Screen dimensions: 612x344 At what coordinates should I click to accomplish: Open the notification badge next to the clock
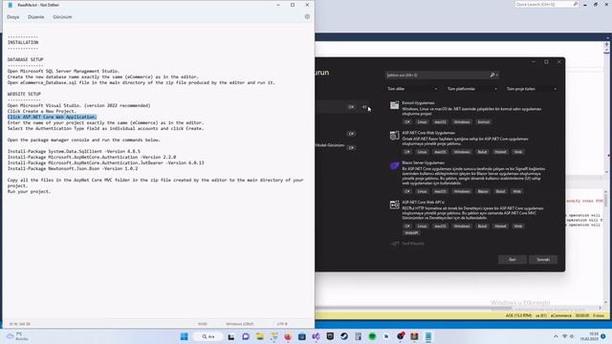pyautogui.click(x=603, y=336)
